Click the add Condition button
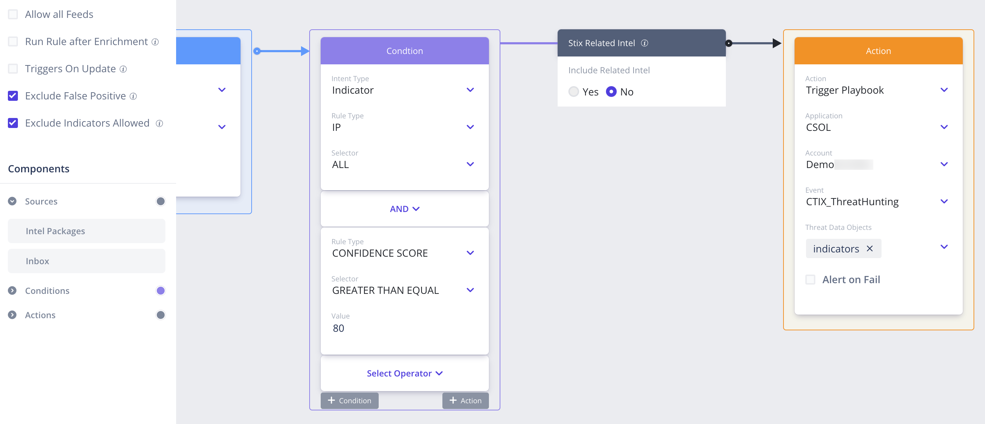This screenshot has width=985, height=424. point(349,401)
